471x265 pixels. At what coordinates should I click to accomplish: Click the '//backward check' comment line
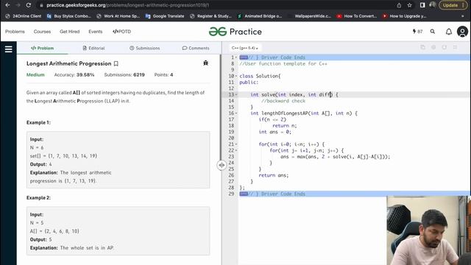click(x=283, y=101)
